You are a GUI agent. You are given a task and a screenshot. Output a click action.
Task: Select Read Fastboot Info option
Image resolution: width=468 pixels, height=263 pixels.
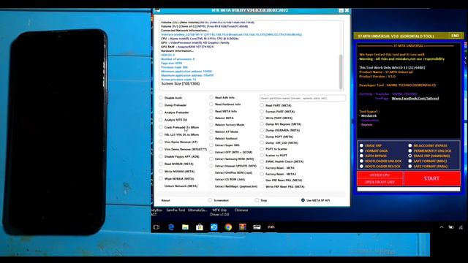point(225,104)
